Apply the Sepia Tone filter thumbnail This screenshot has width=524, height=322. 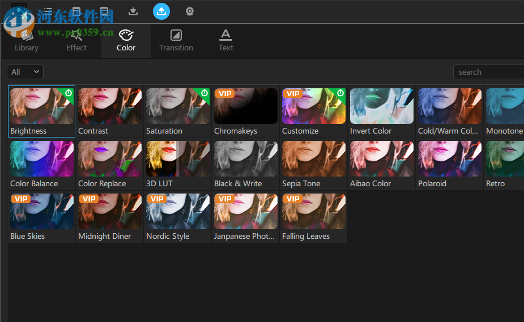pyautogui.click(x=314, y=159)
